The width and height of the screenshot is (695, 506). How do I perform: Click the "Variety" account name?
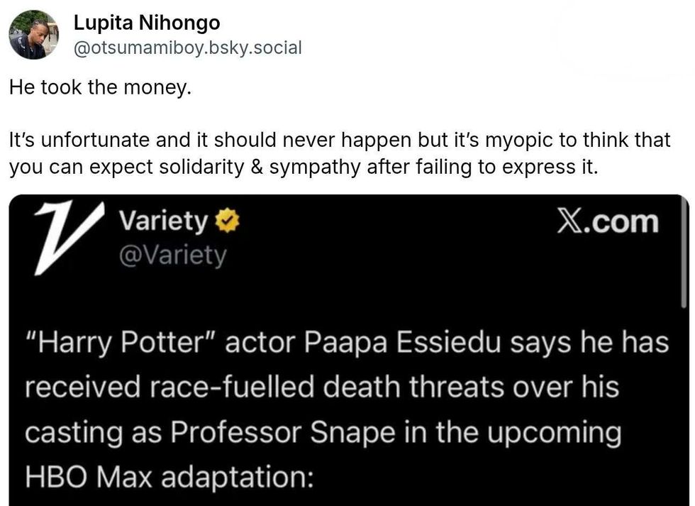(162, 223)
